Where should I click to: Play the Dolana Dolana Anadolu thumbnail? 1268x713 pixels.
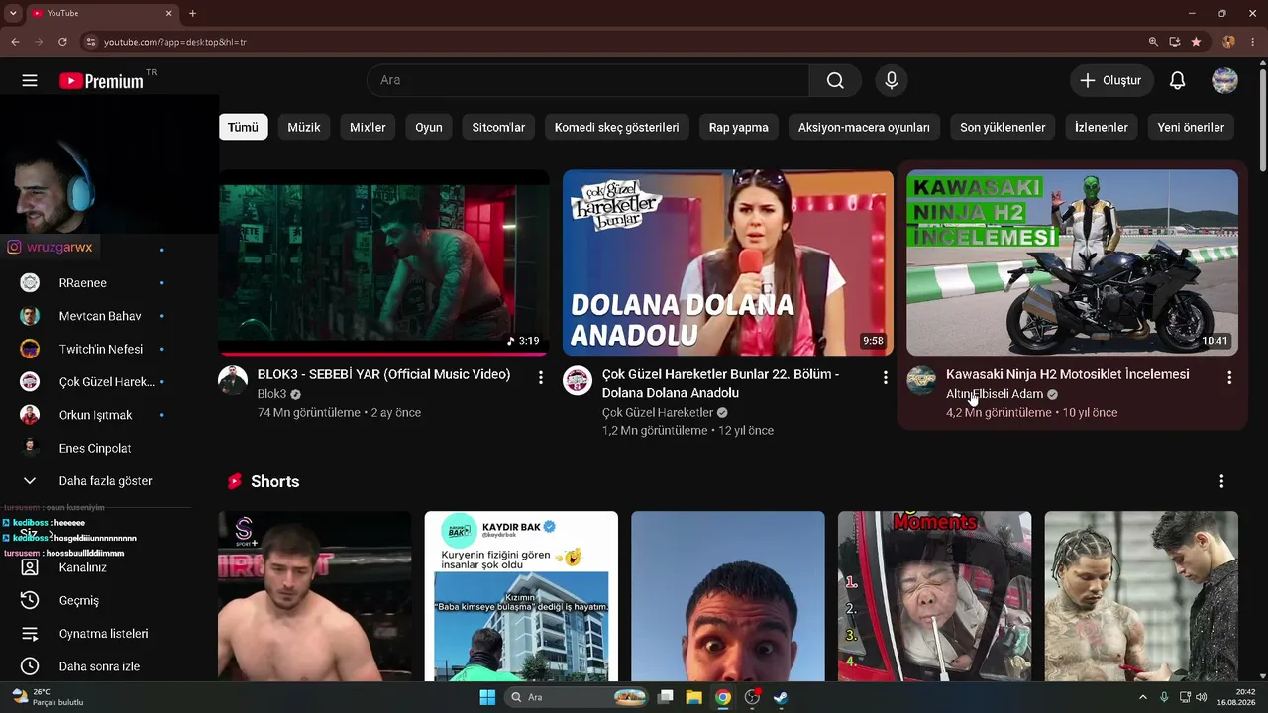pos(728,262)
